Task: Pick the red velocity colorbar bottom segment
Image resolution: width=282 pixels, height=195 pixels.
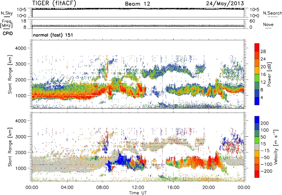Action: point(257,174)
